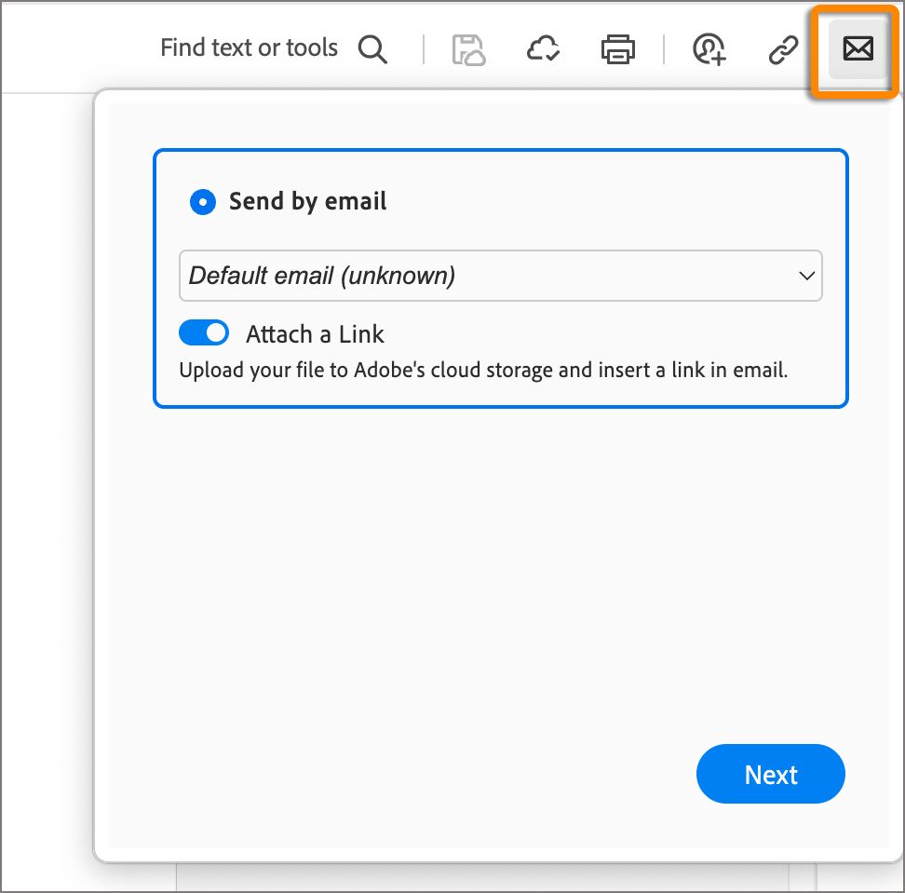
Task: Open the highlighted email envelope tool
Action: click(x=856, y=48)
